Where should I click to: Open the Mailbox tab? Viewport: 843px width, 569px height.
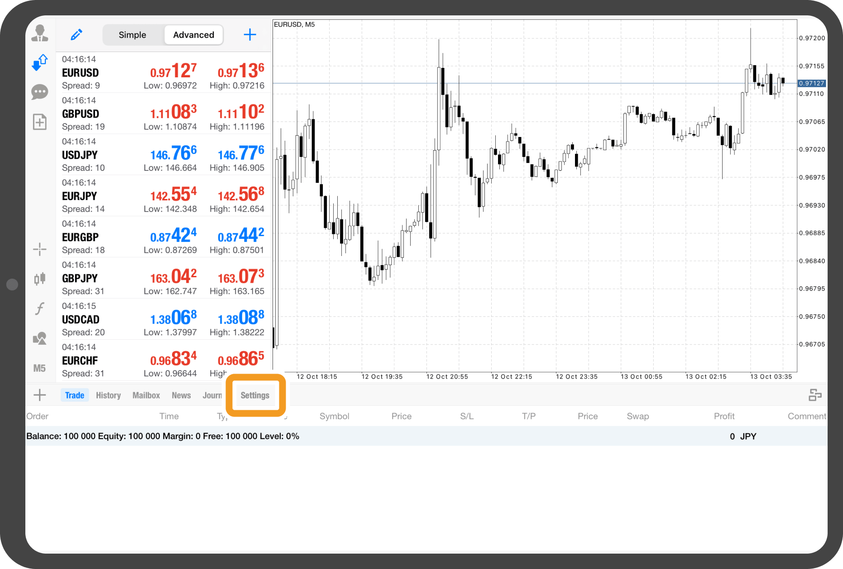coord(146,395)
